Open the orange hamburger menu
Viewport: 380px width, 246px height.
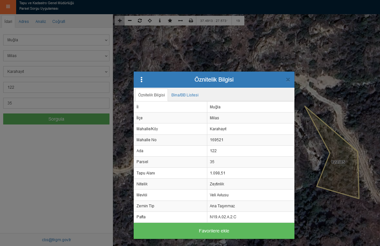coord(8,7)
